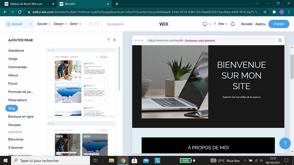
Task: Click the Aperçu preview link
Action: (260, 24)
